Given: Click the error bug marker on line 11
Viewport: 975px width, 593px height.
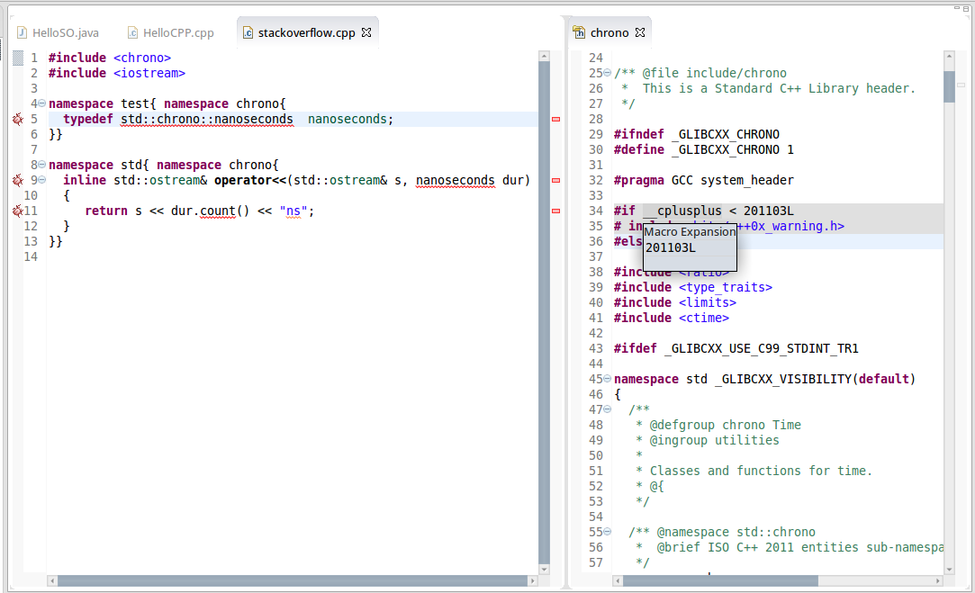Looking at the screenshot, I should (18, 211).
